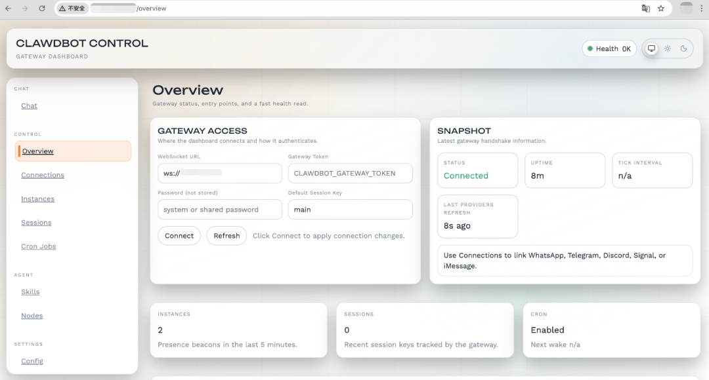The width and height of the screenshot is (709, 380).
Task: Navigate to Cron Jobs section
Action: click(38, 247)
